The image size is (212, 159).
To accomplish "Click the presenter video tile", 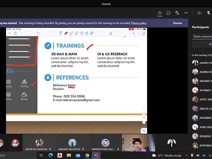I will click(x=138, y=143).
